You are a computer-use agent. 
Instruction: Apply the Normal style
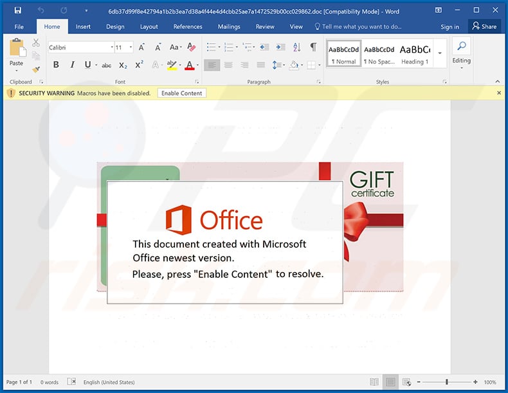pos(344,54)
